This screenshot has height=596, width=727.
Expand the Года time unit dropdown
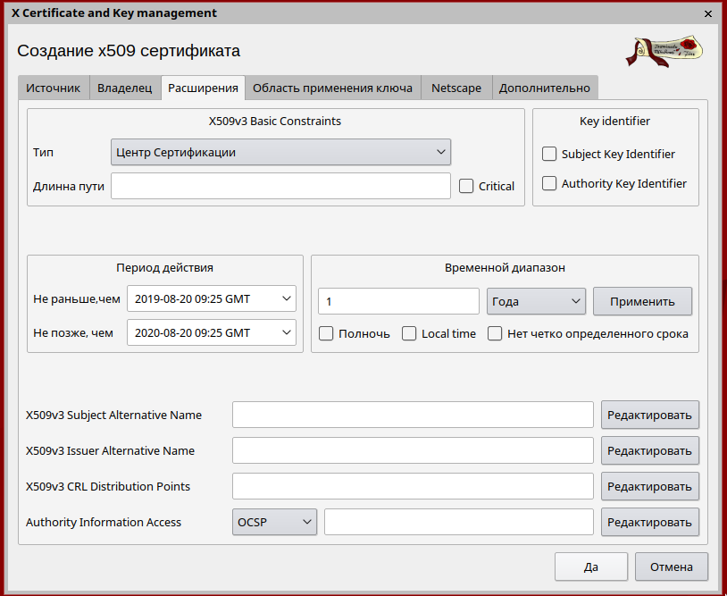point(536,301)
